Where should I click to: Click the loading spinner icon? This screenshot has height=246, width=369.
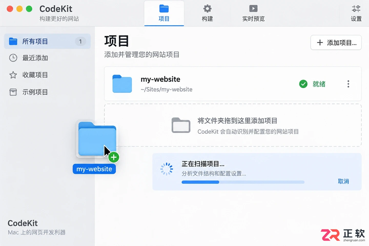tap(167, 169)
